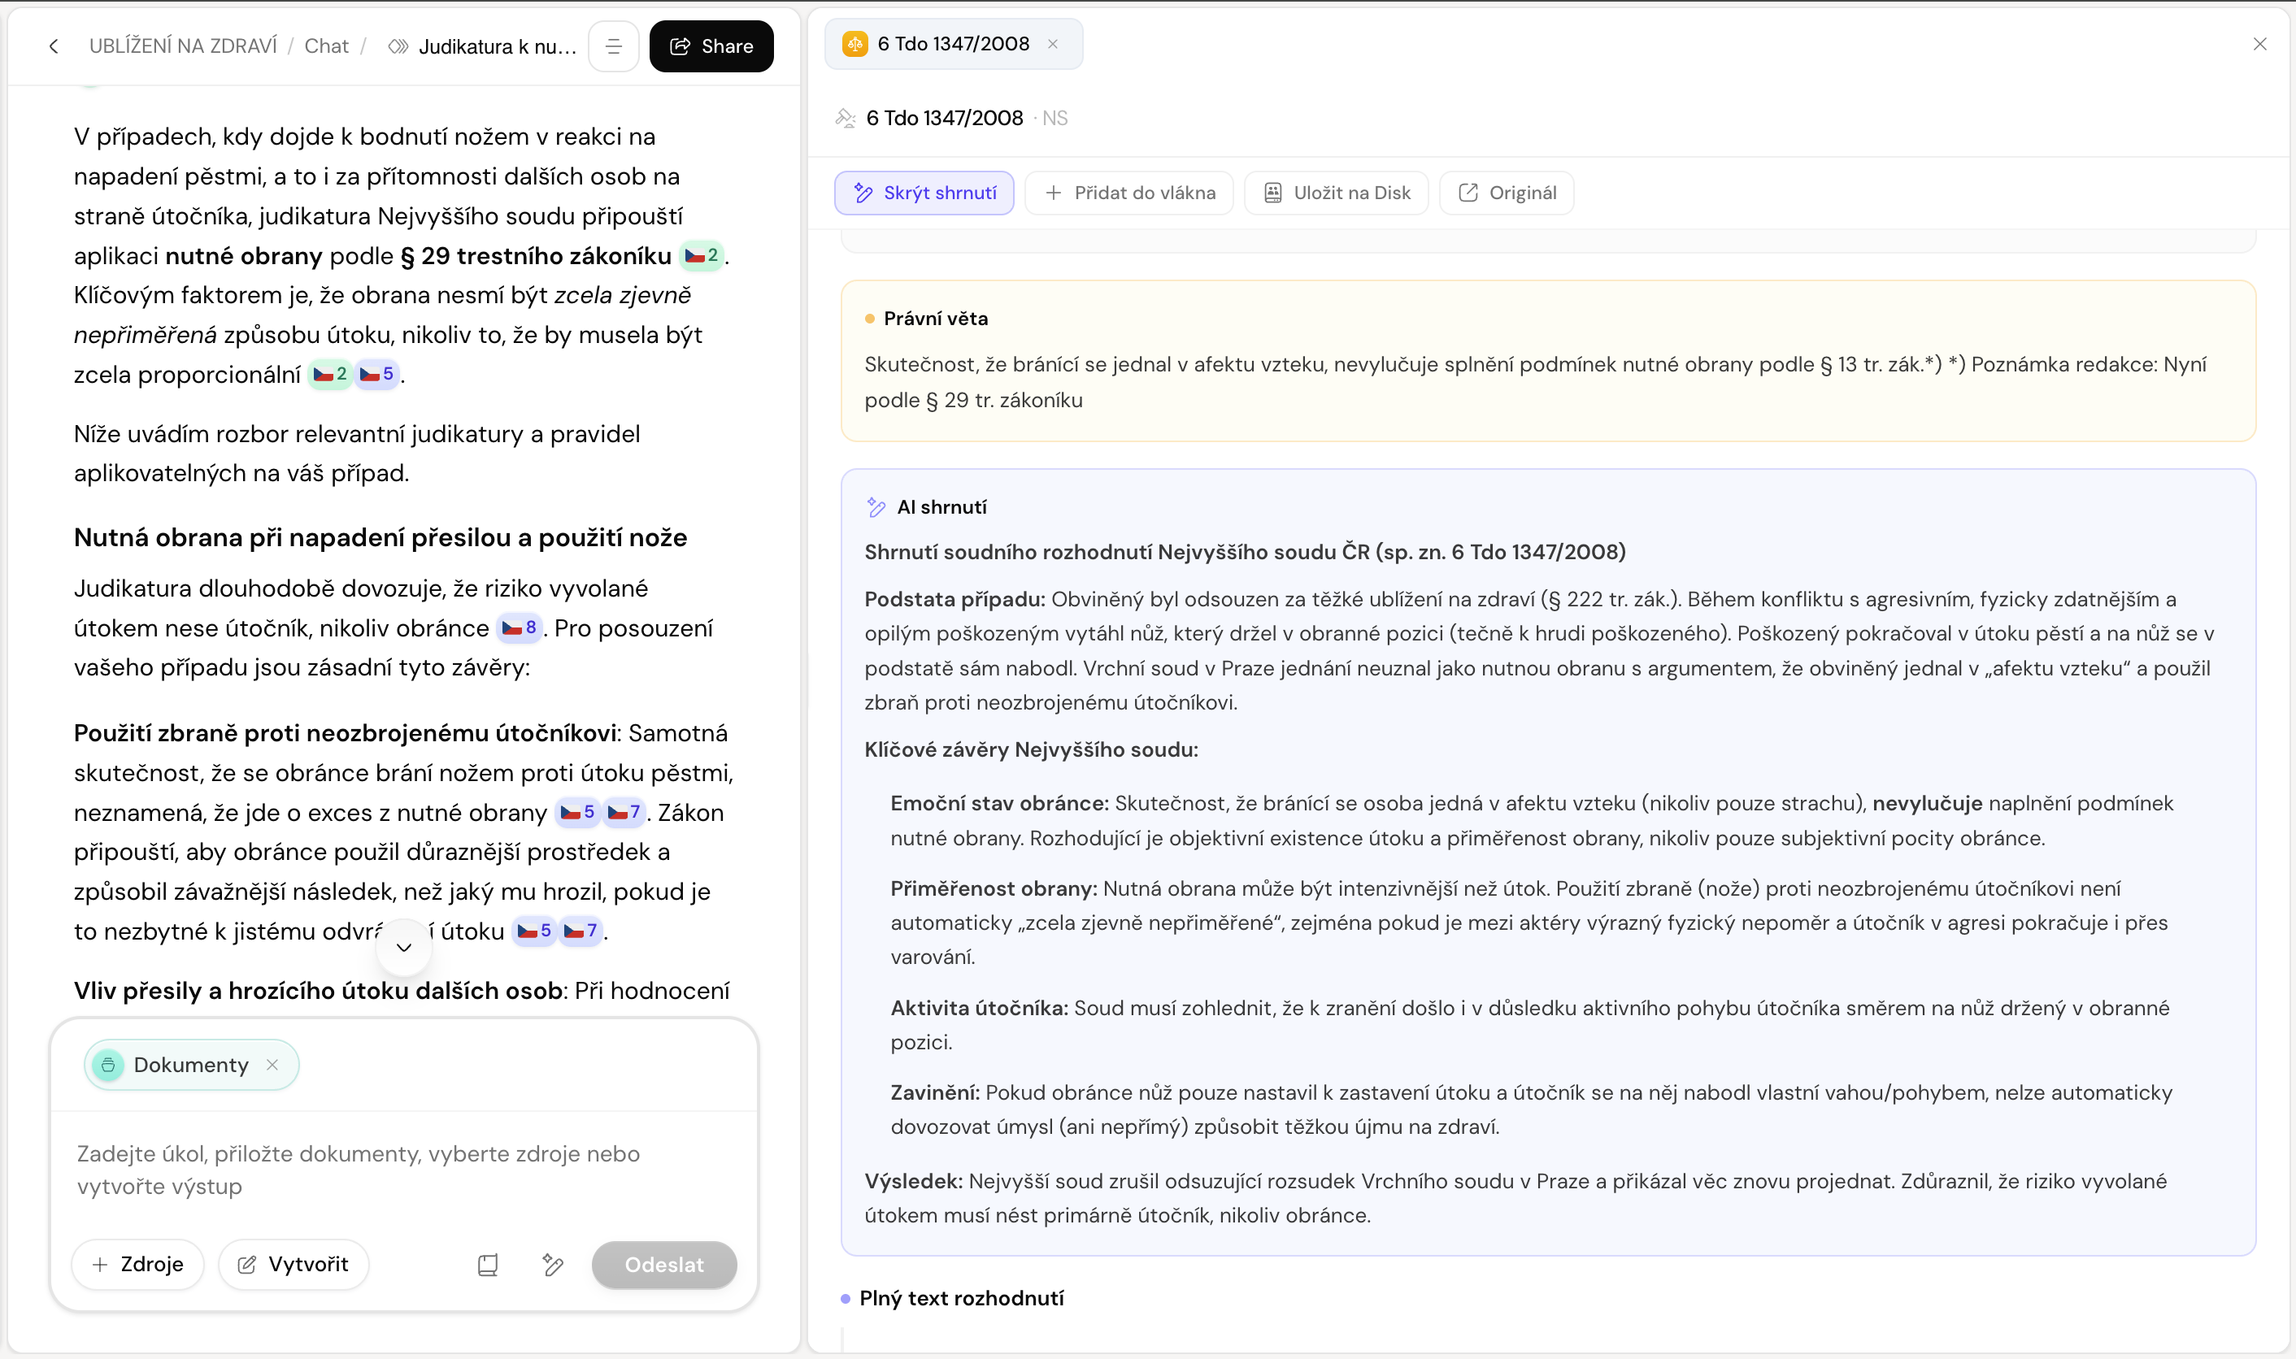Open citation 7 ending the 'odvrácení útoku' sentence
The image size is (2296, 1359).
[581, 931]
